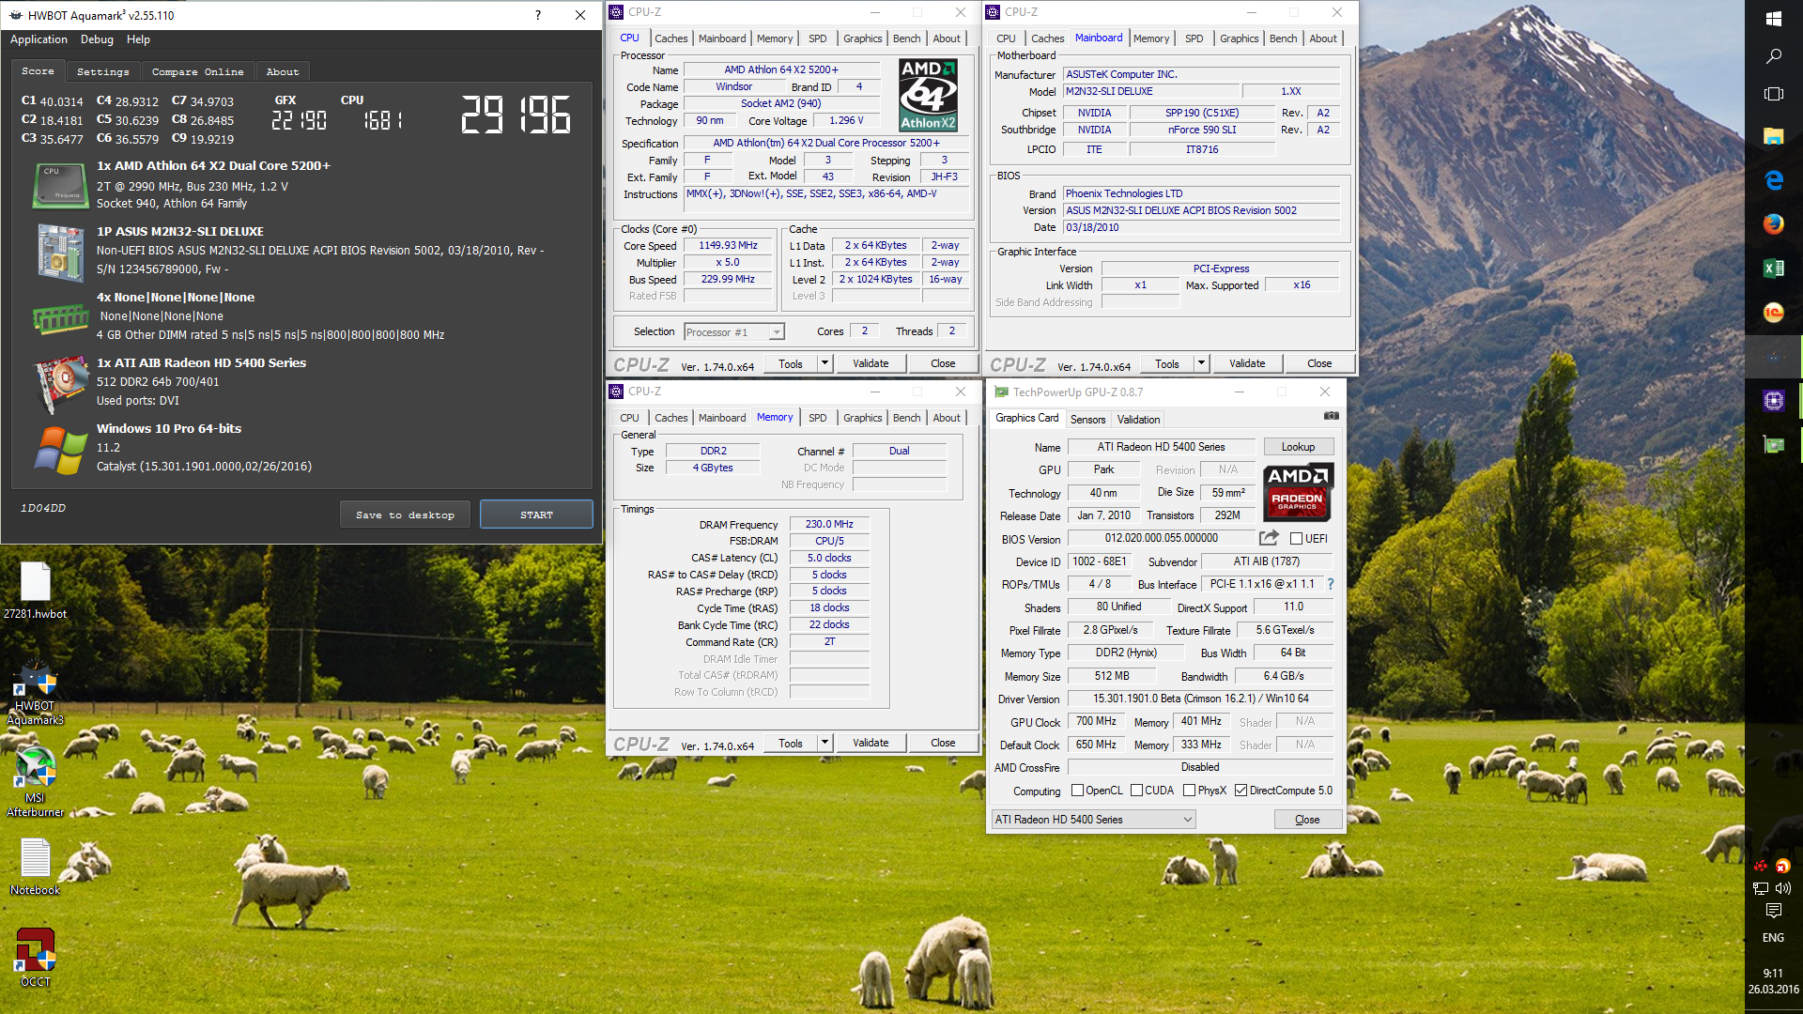Expand the Processor #1 selection dropdown
The width and height of the screenshot is (1803, 1014).
pyautogui.click(x=776, y=332)
